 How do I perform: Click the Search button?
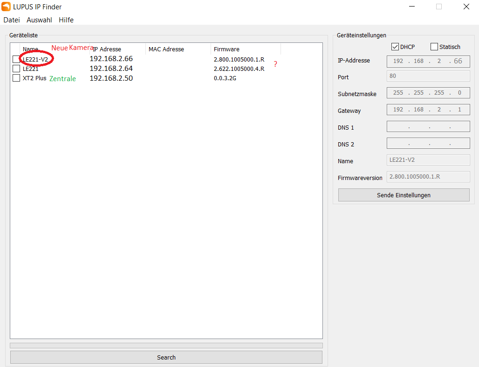click(x=166, y=357)
